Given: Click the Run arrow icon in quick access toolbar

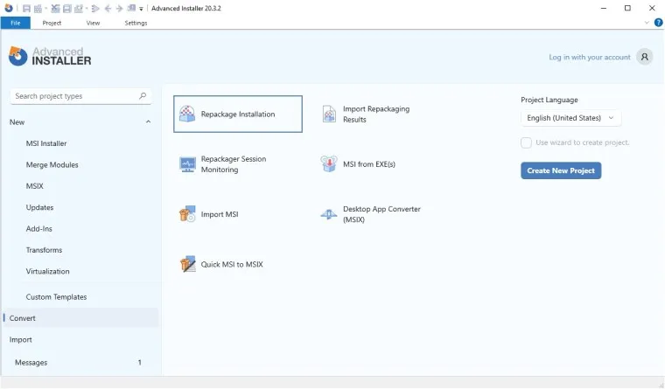Looking at the screenshot, I should pyautogui.click(x=95, y=9).
